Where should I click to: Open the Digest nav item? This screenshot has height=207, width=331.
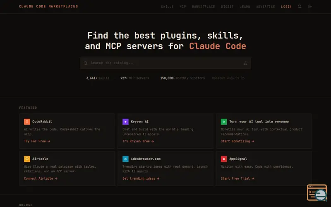click(x=227, y=7)
